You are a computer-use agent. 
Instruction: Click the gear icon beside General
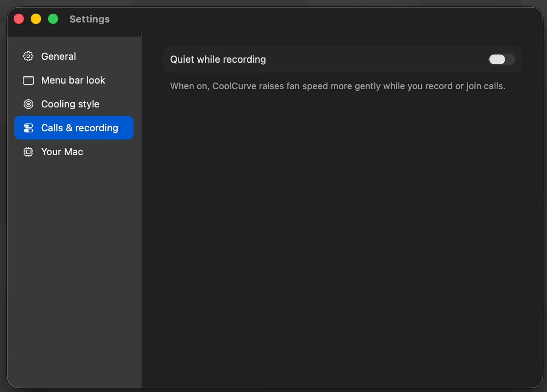pos(28,56)
